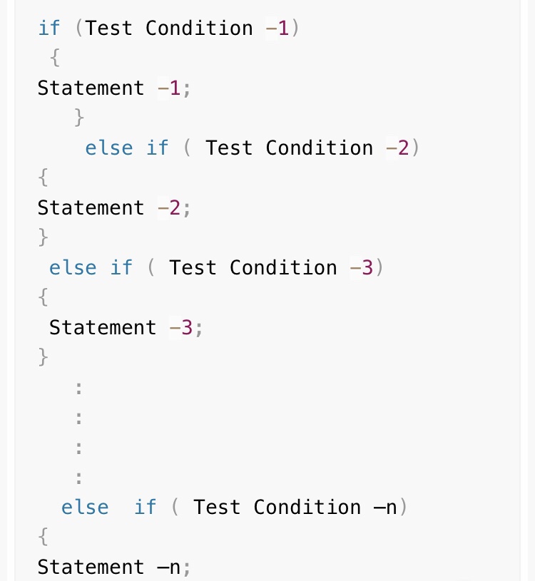Click the 'Statement -n;' line

click(x=114, y=567)
